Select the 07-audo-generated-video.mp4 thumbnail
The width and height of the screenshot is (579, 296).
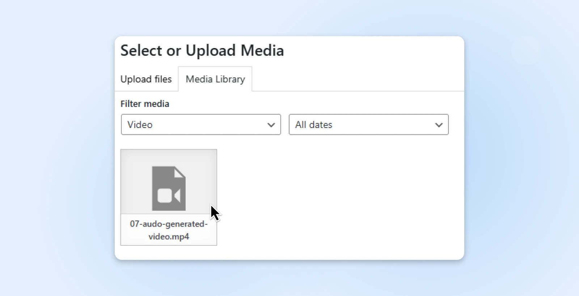[x=169, y=197]
